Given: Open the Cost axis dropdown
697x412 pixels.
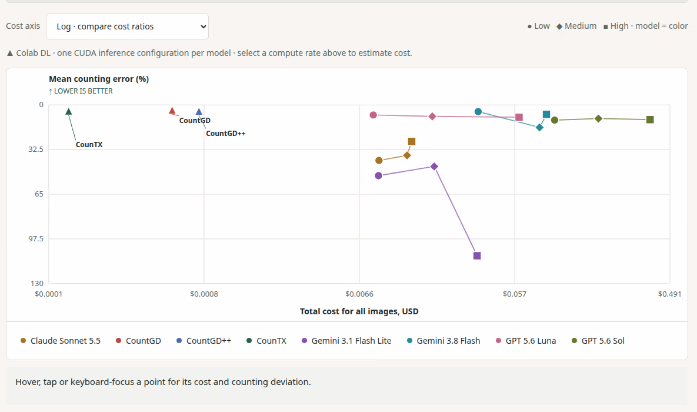Looking at the screenshot, I should [127, 26].
